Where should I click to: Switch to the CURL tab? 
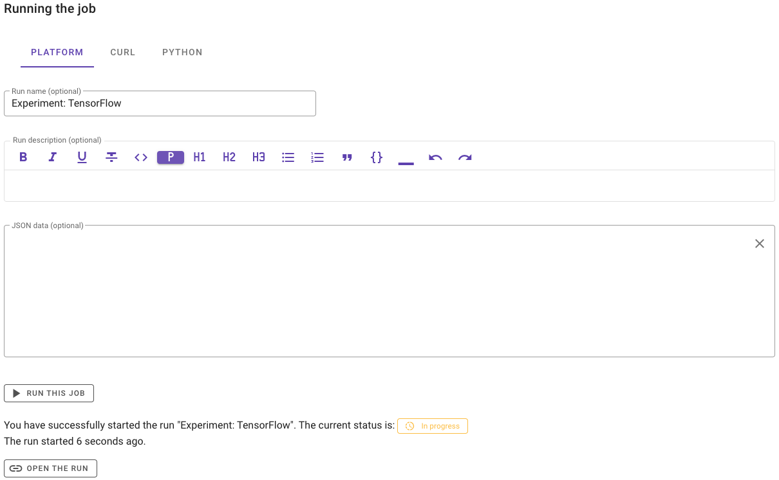coord(123,52)
